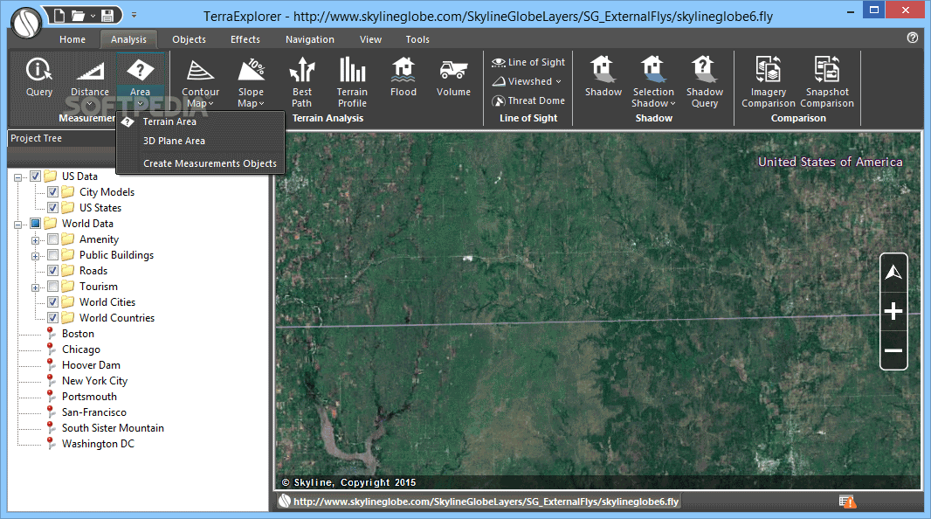Select the Flood analysis tool
This screenshot has width=931, height=519.
click(403, 77)
